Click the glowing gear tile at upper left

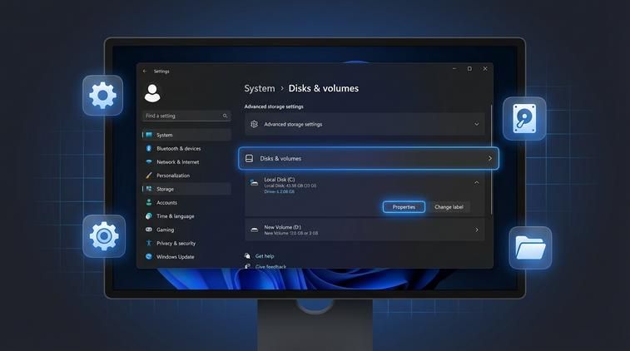tap(103, 96)
